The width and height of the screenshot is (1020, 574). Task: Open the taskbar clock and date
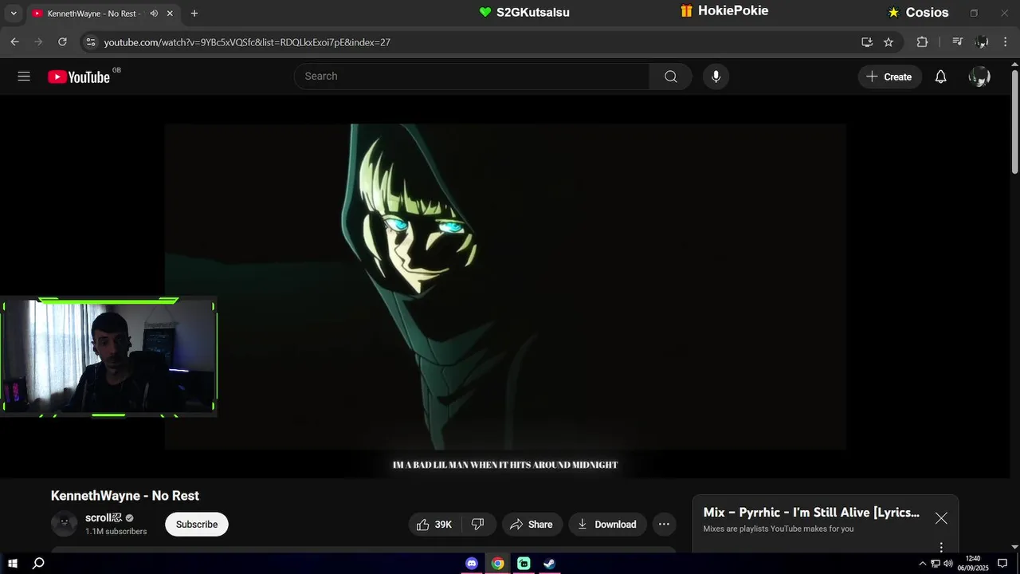click(x=973, y=564)
